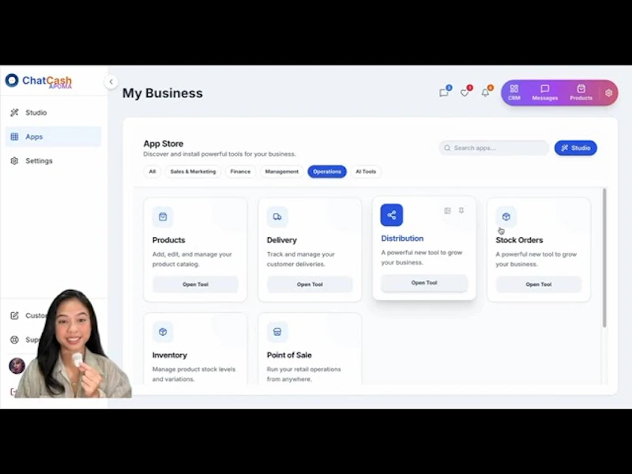Click the blue Studio button

tap(576, 148)
